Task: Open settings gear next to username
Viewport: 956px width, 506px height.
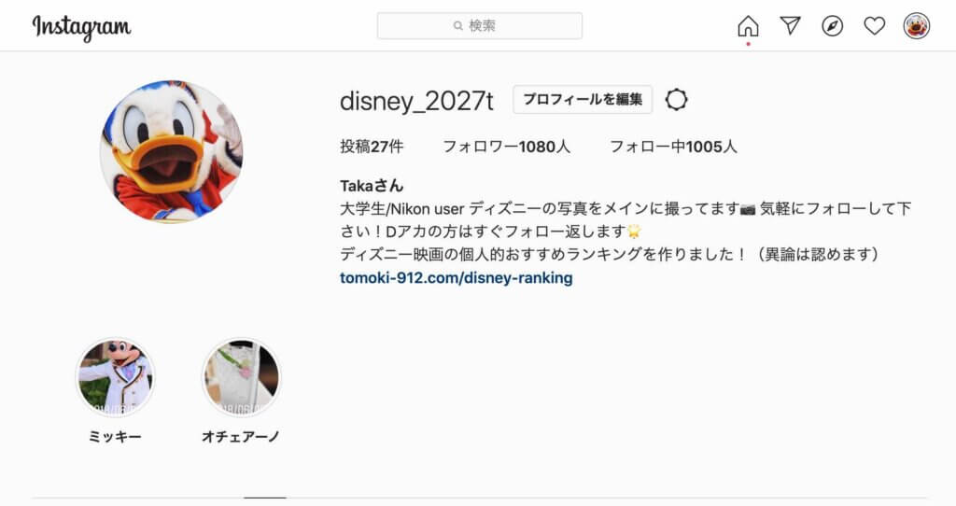Action: point(676,99)
